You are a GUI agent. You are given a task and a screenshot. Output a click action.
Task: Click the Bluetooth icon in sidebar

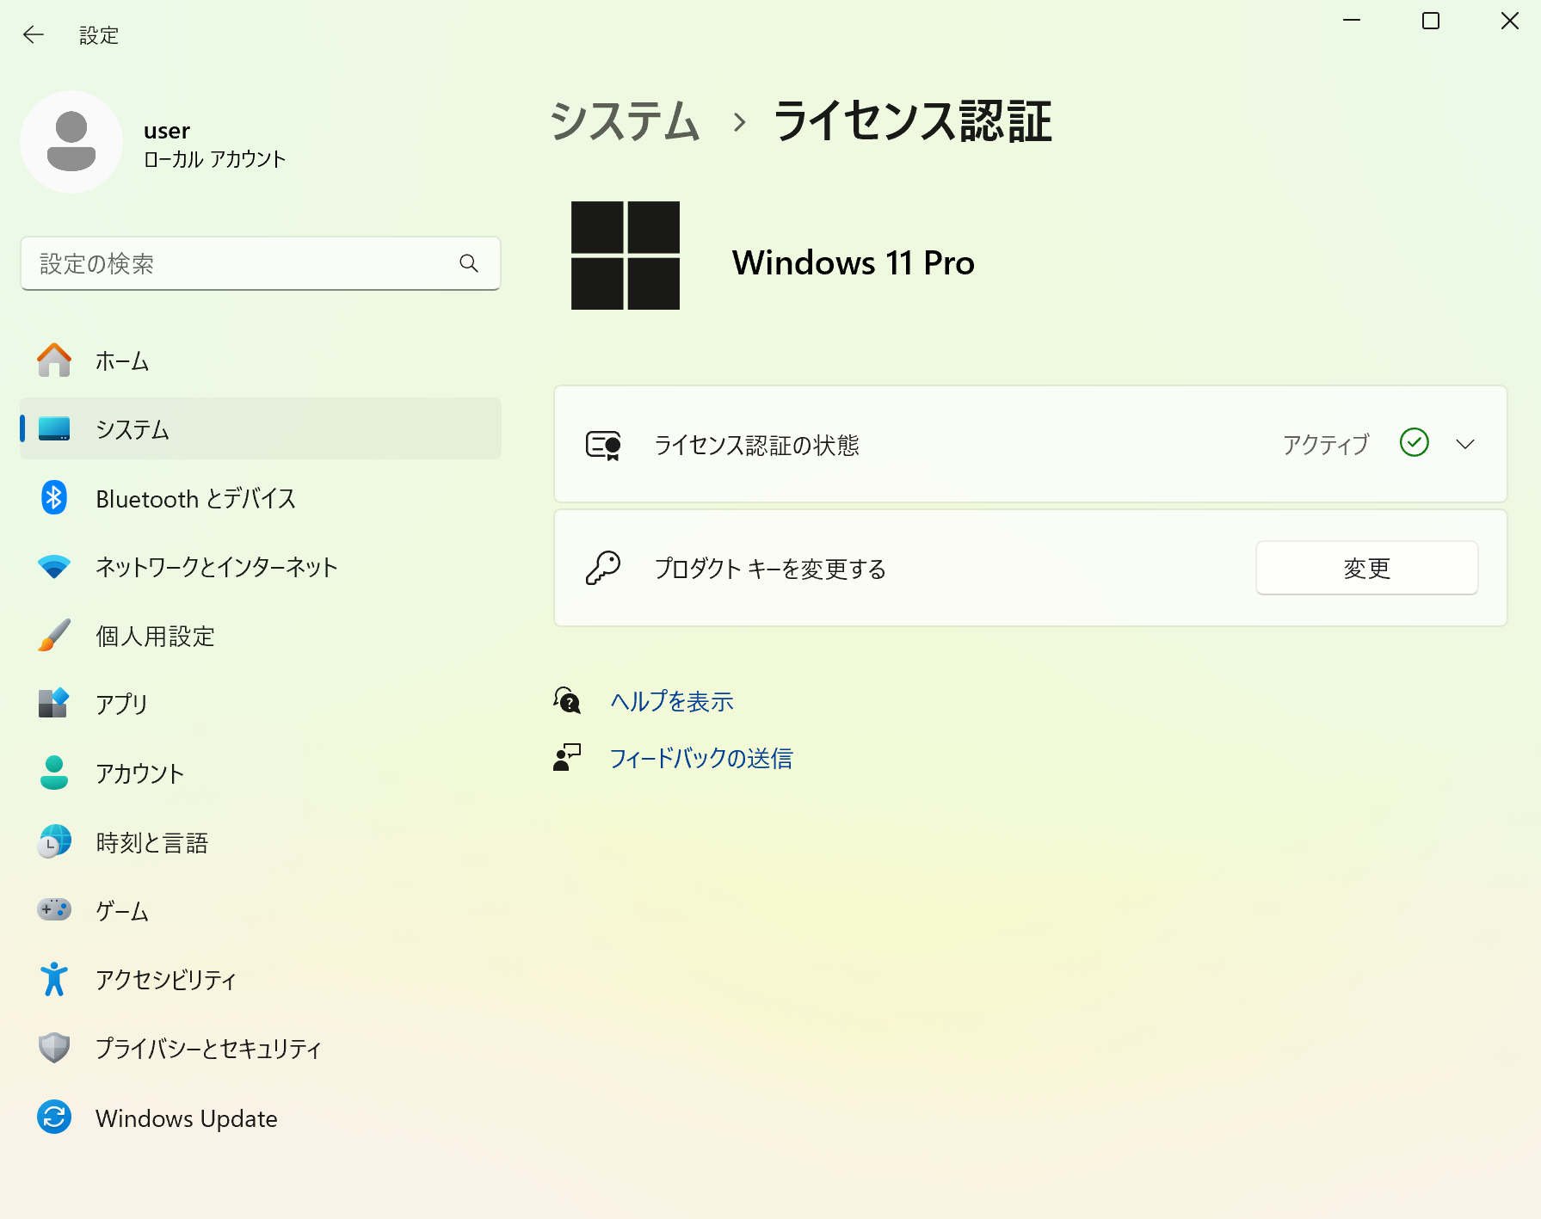coord(54,497)
